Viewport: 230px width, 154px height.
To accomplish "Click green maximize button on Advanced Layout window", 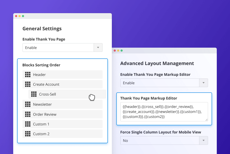I will click(x=121, y=51).
